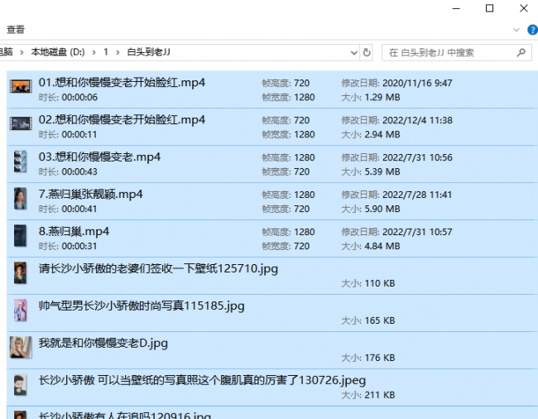Click size value 211 KB
Screen dimensions: 538x419
pyautogui.click(x=380, y=395)
